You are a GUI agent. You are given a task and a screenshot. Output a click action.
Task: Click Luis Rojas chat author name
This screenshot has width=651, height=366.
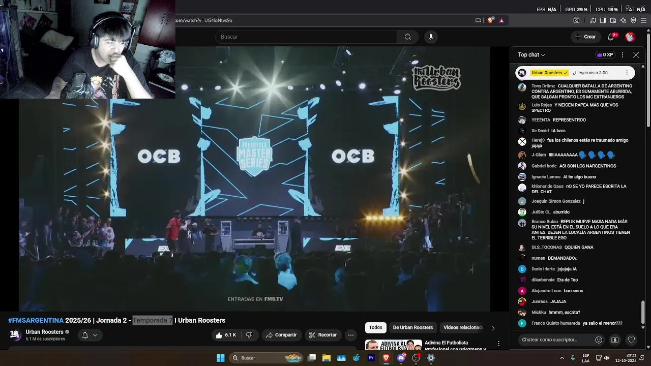click(x=542, y=105)
